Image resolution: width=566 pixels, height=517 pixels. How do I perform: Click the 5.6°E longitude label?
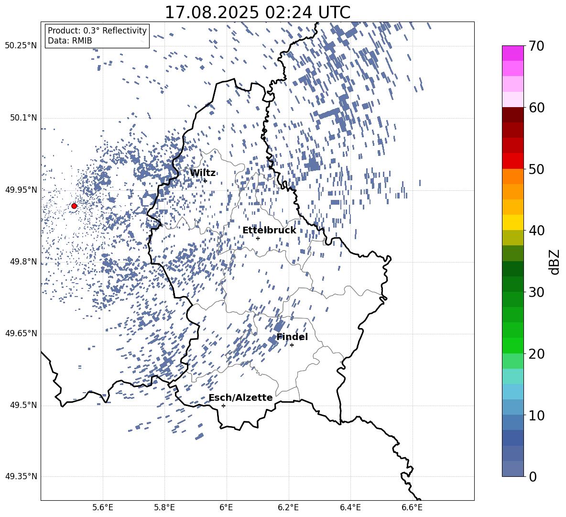[x=103, y=507]
